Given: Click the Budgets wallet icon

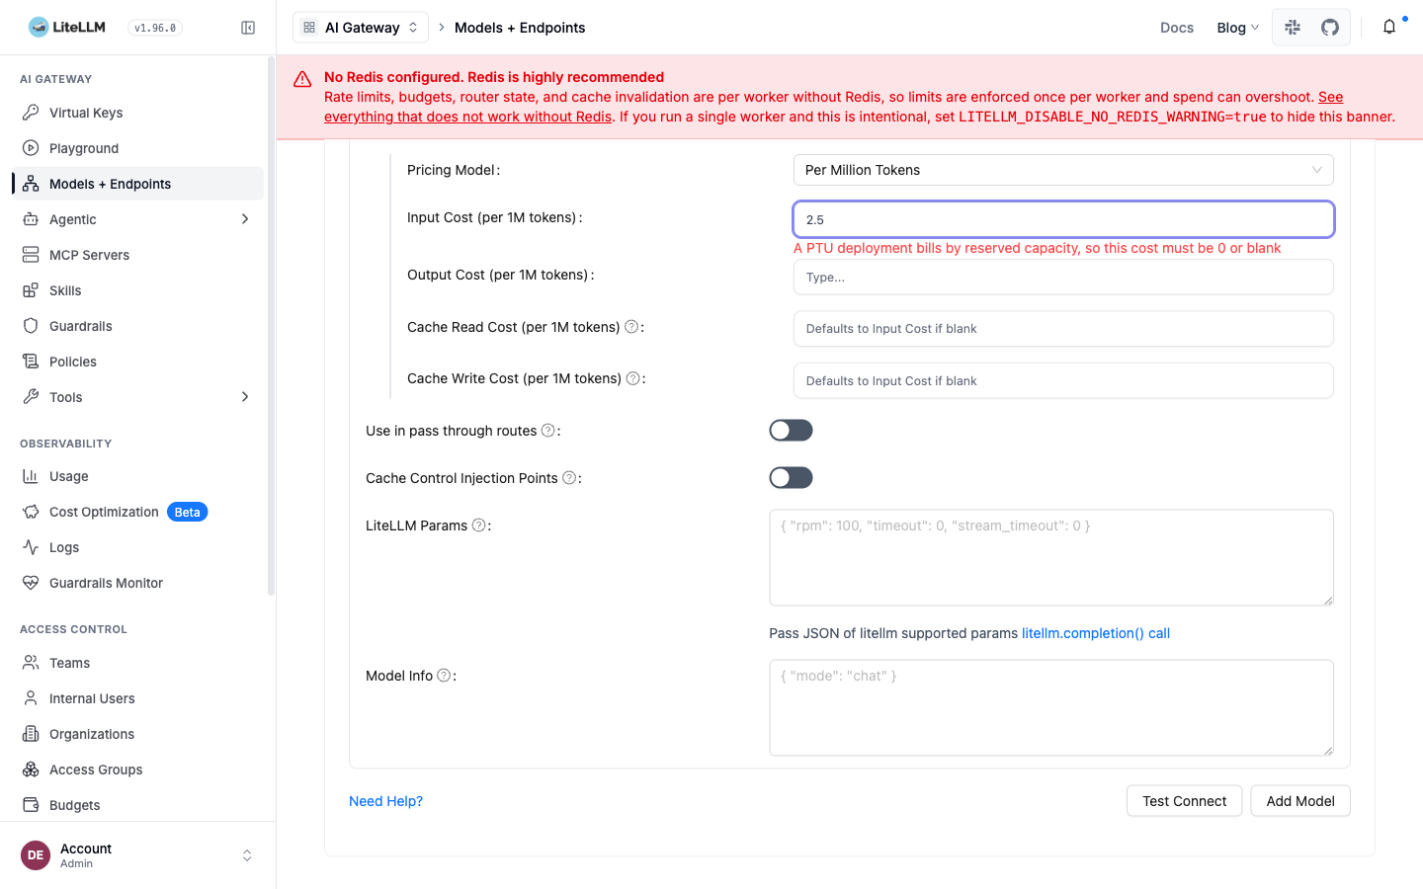Looking at the screenshot, I should [x=31, y=805].
